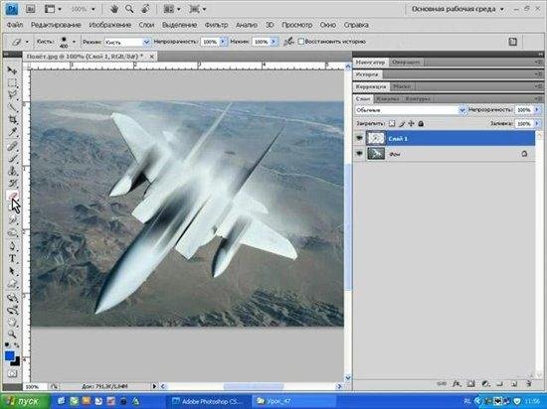This screenshot has width=547, height=409.
Task: Reset default foreground and background colors
Action: click(x=7, y=345)
